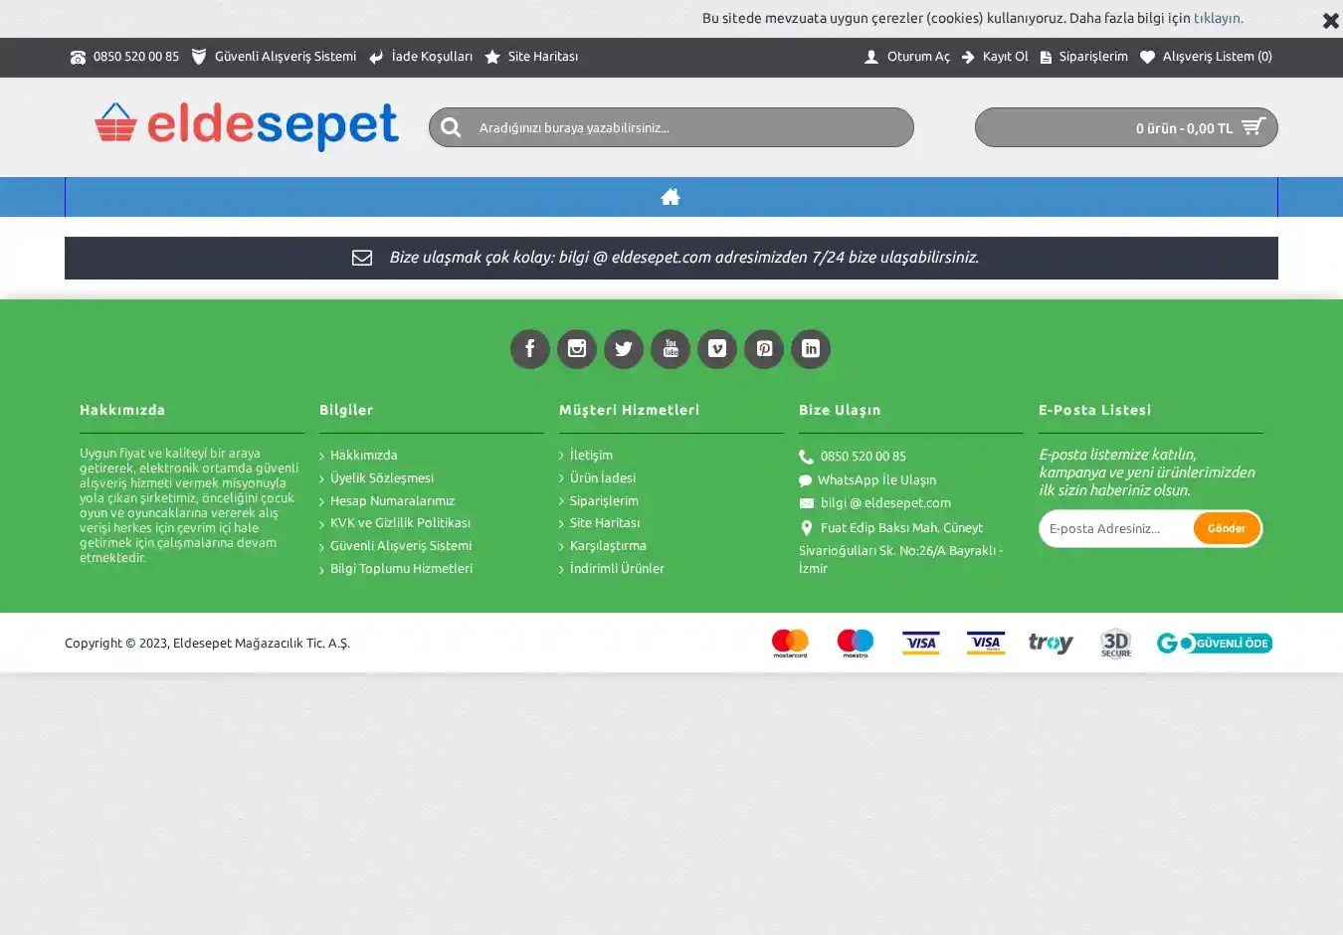Open Oturum Aç login link

click(907, 57)
